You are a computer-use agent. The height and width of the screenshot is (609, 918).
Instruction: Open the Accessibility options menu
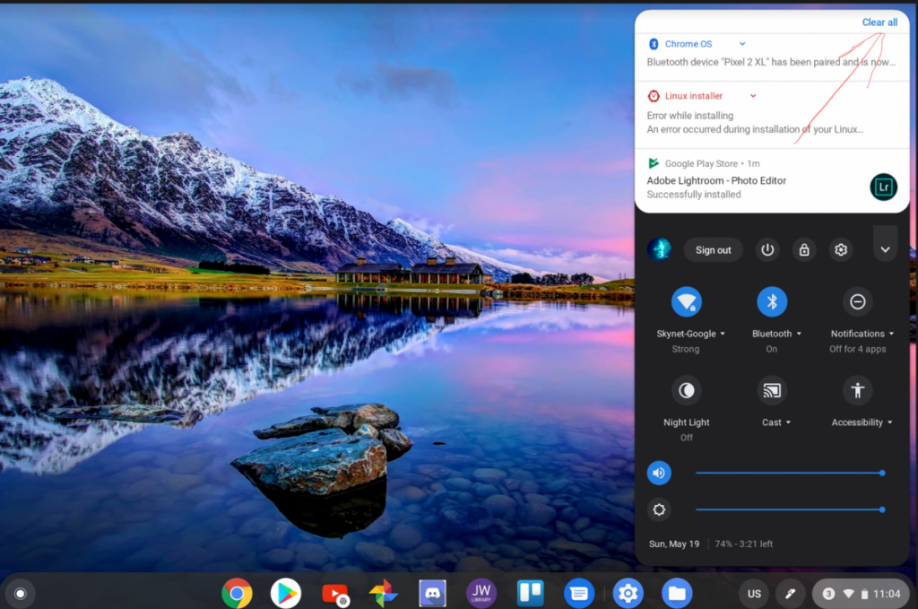tap(862, 422)
